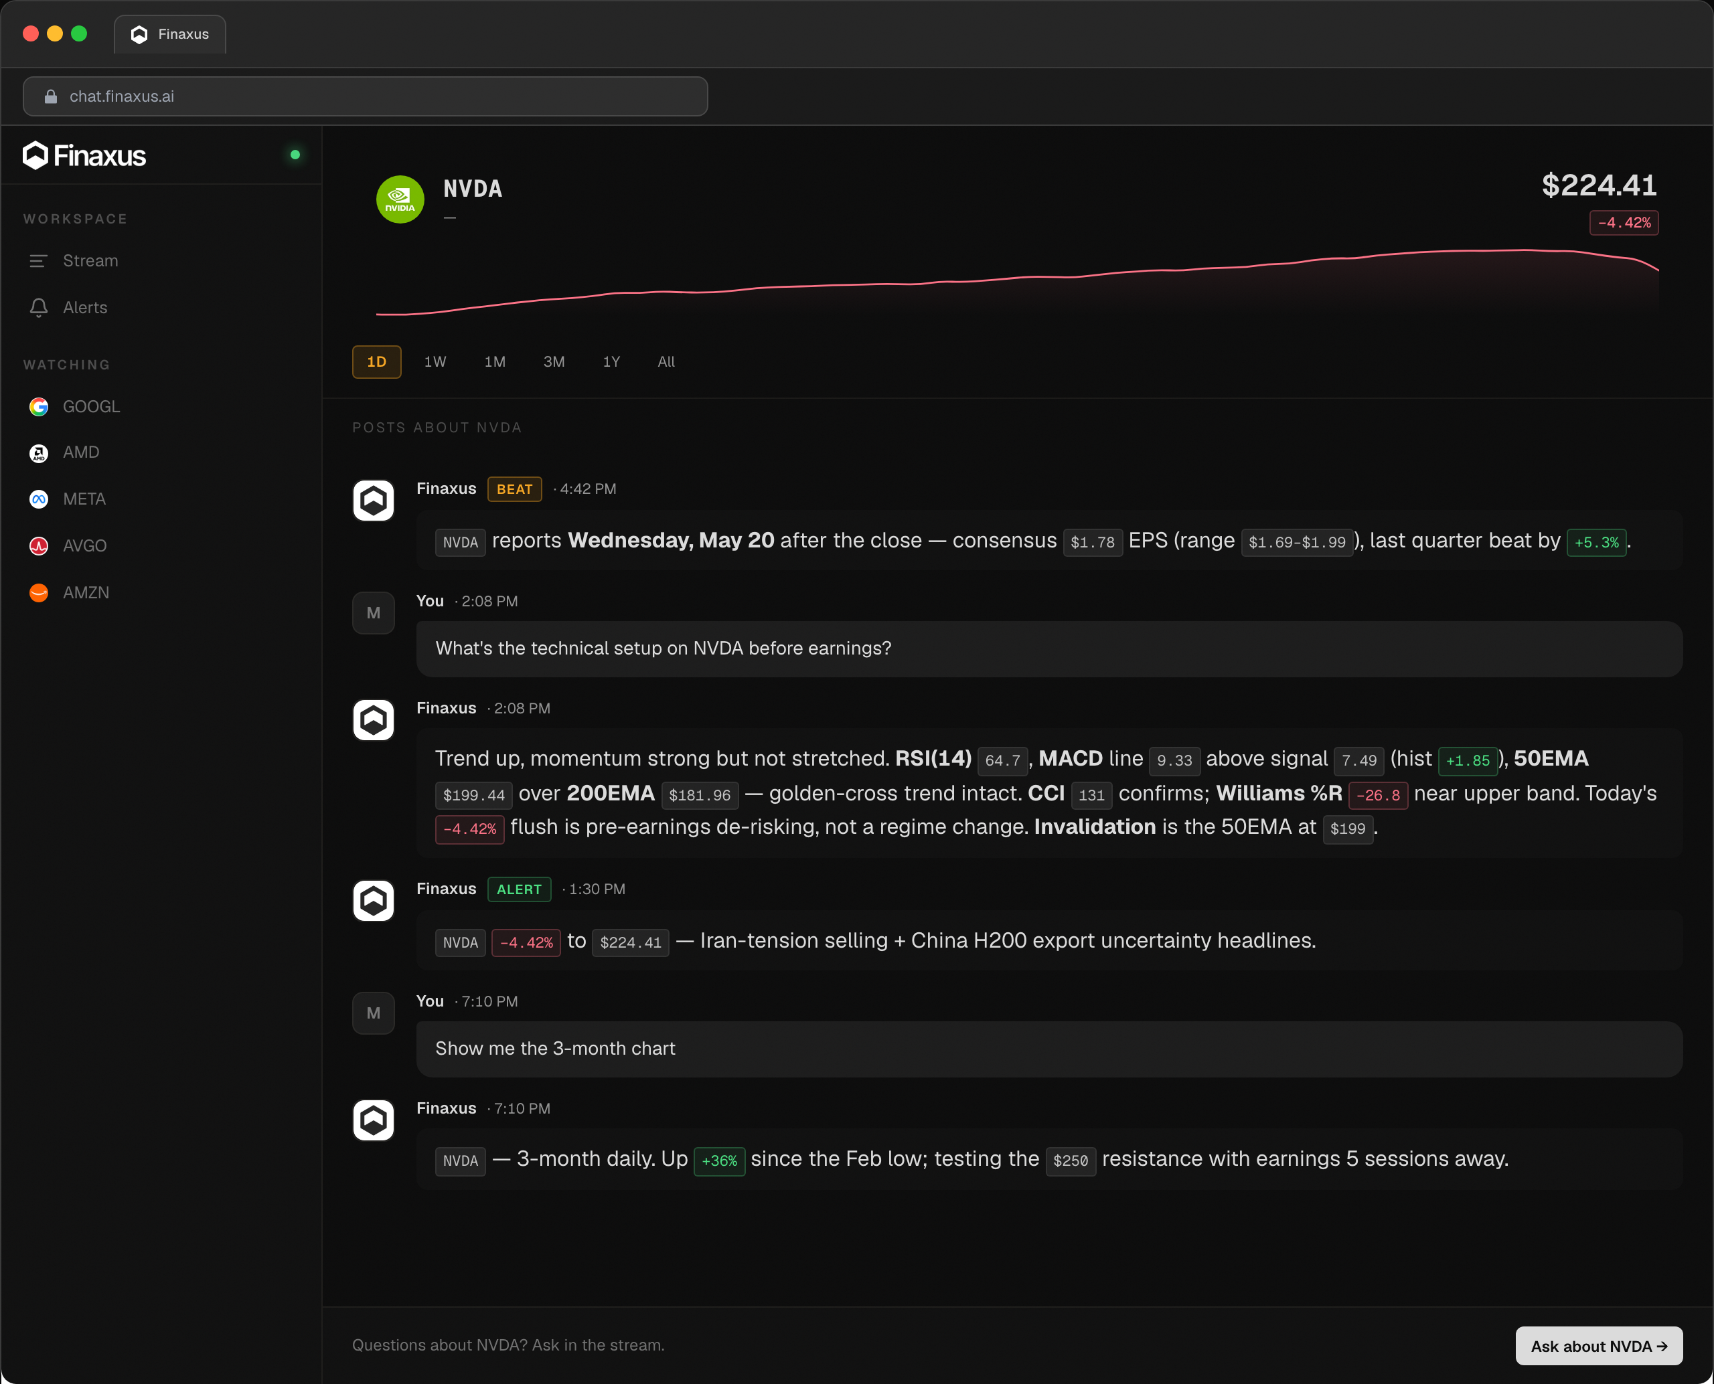
Task: Click the address bar lock icon
Action: pos(51,96)
